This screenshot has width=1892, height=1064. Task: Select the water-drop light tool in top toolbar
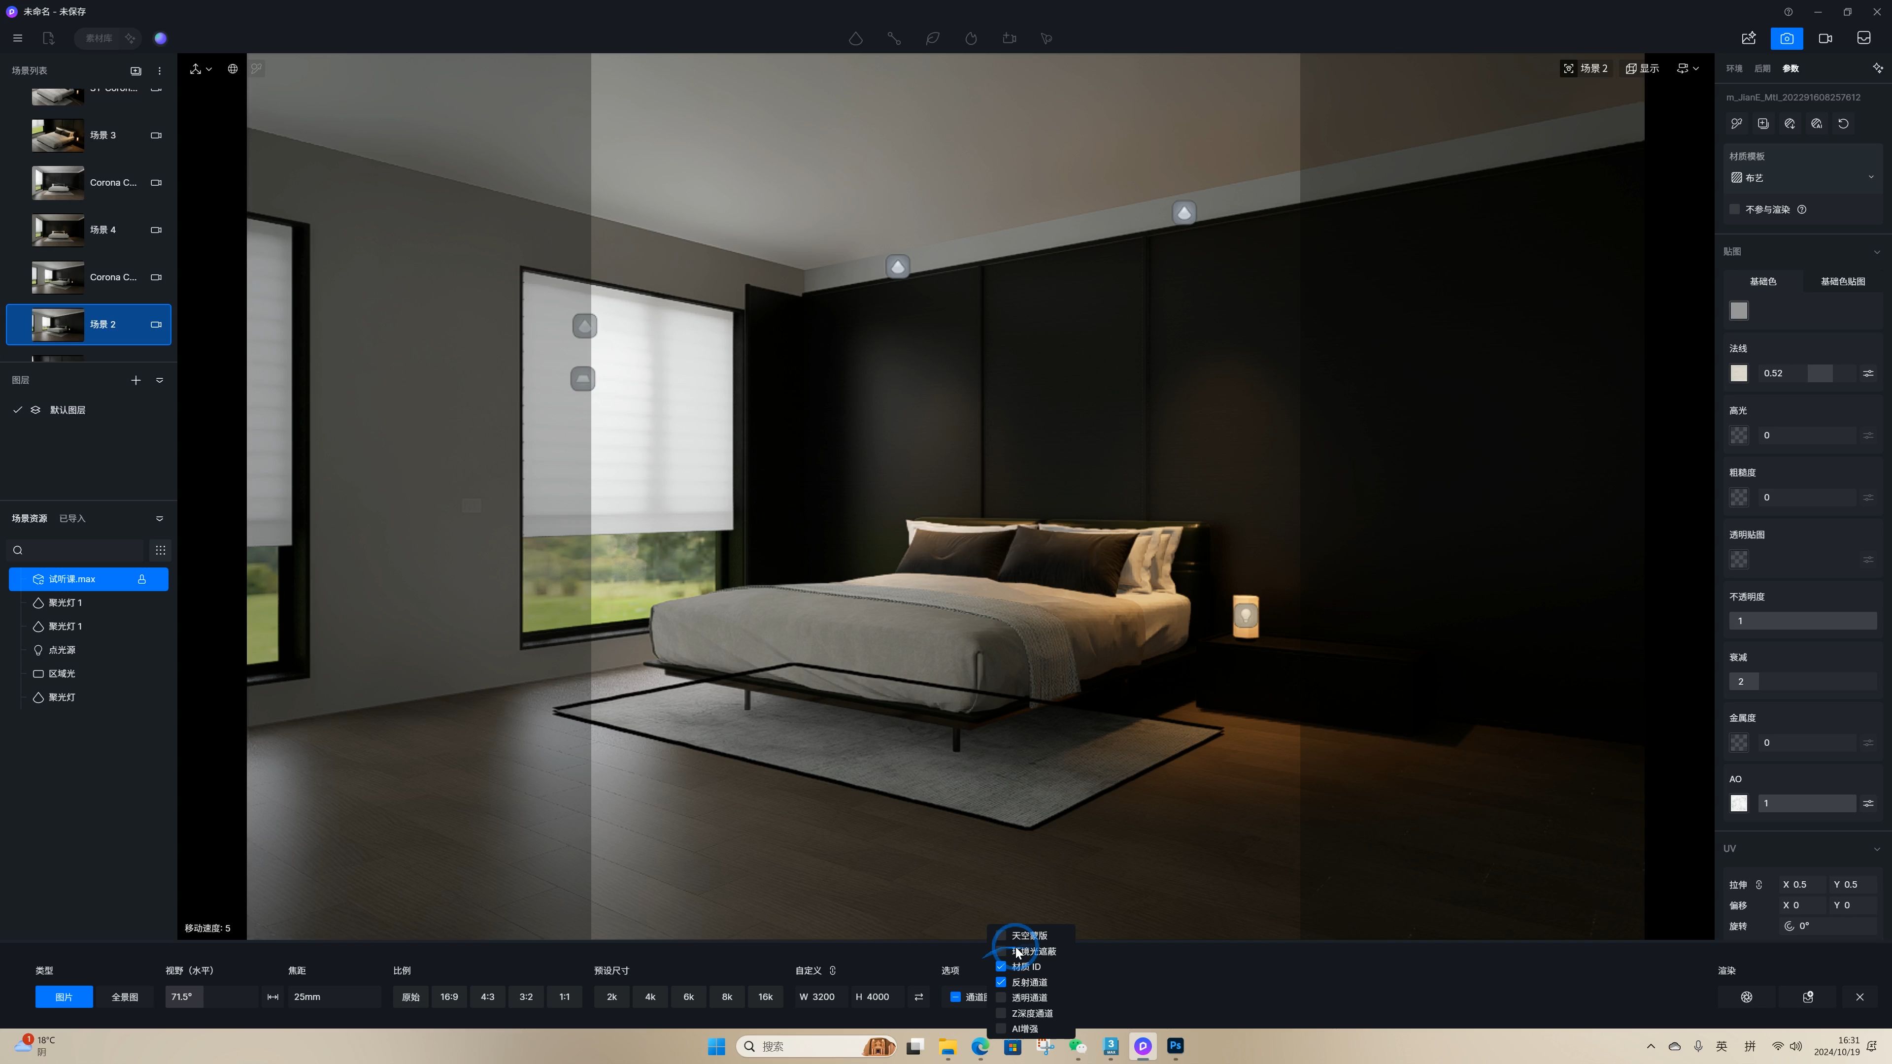(x=856, y=38)
